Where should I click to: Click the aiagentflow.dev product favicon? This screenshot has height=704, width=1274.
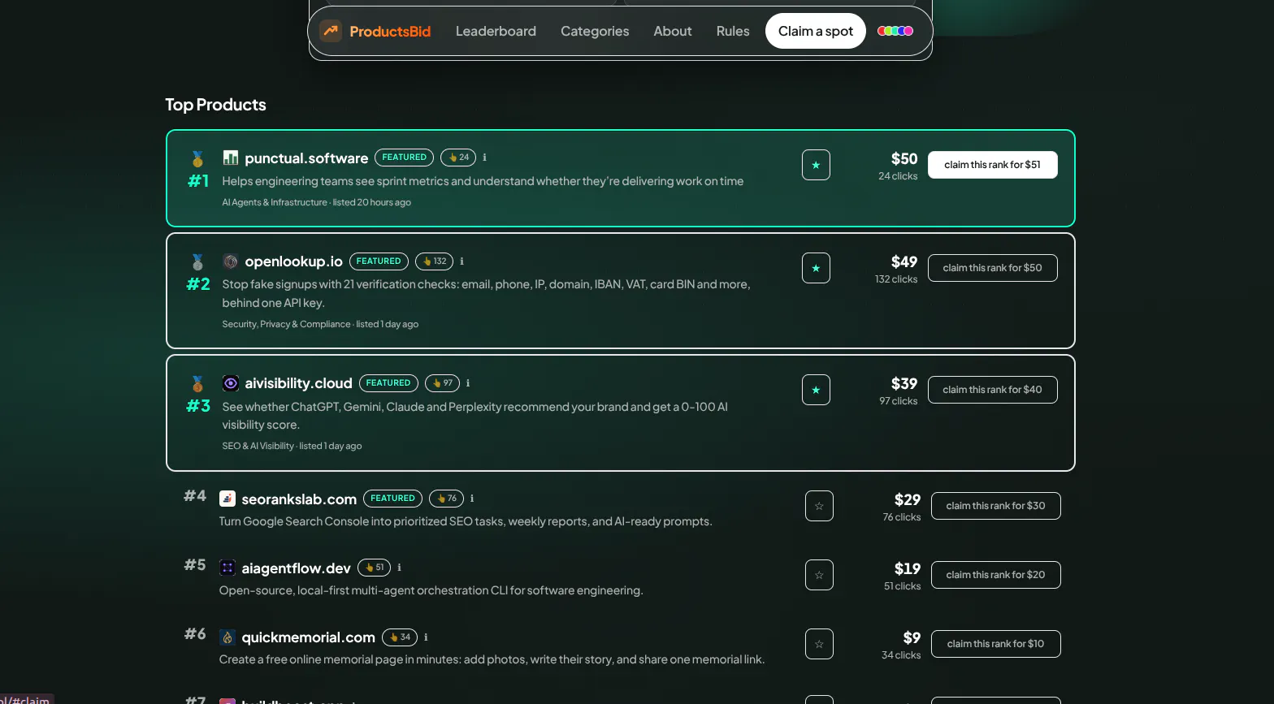[x=227, y=568]
